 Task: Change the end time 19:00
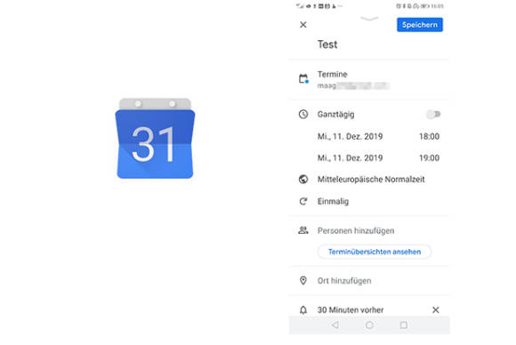click(429, 158)
